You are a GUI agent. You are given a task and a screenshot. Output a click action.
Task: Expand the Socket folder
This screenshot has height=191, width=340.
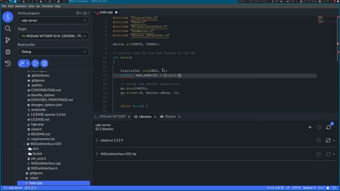click(26, 154)
